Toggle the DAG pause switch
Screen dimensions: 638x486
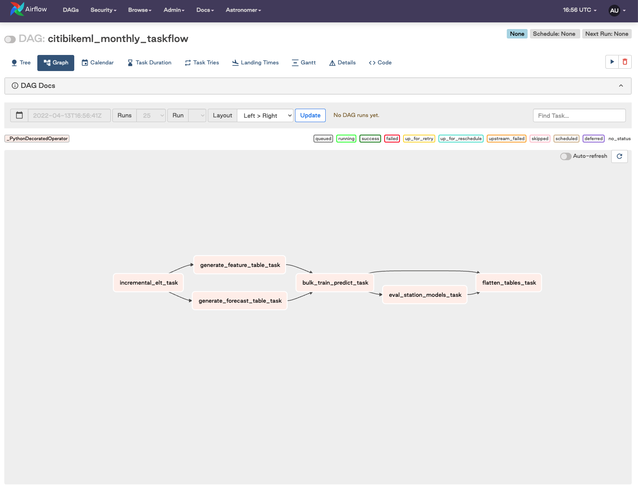coord(10,39)
